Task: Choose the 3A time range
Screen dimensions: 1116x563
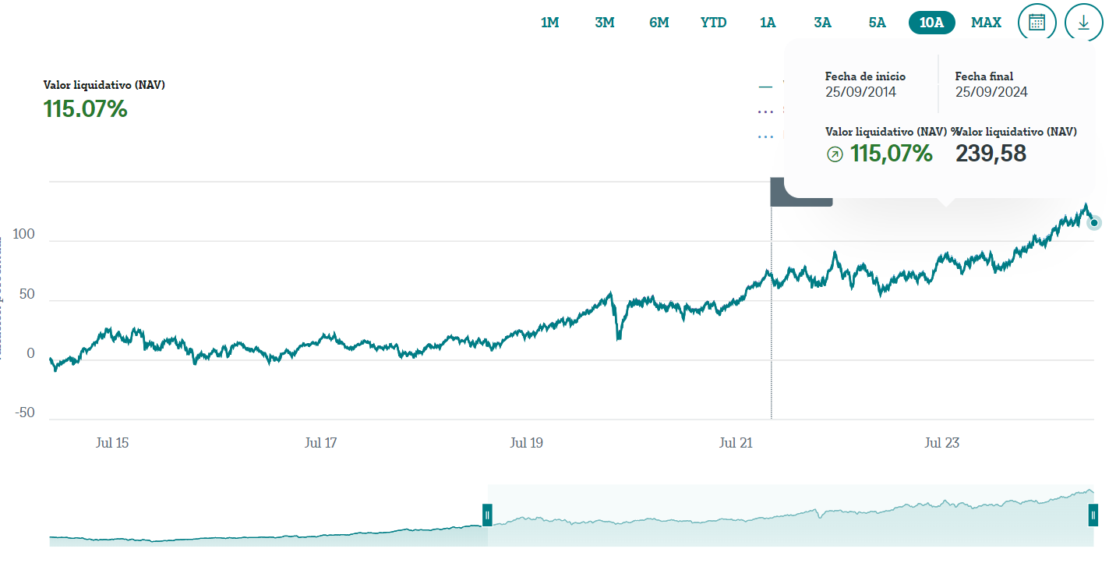Action: pyautogui.click(x=822, y=23)
